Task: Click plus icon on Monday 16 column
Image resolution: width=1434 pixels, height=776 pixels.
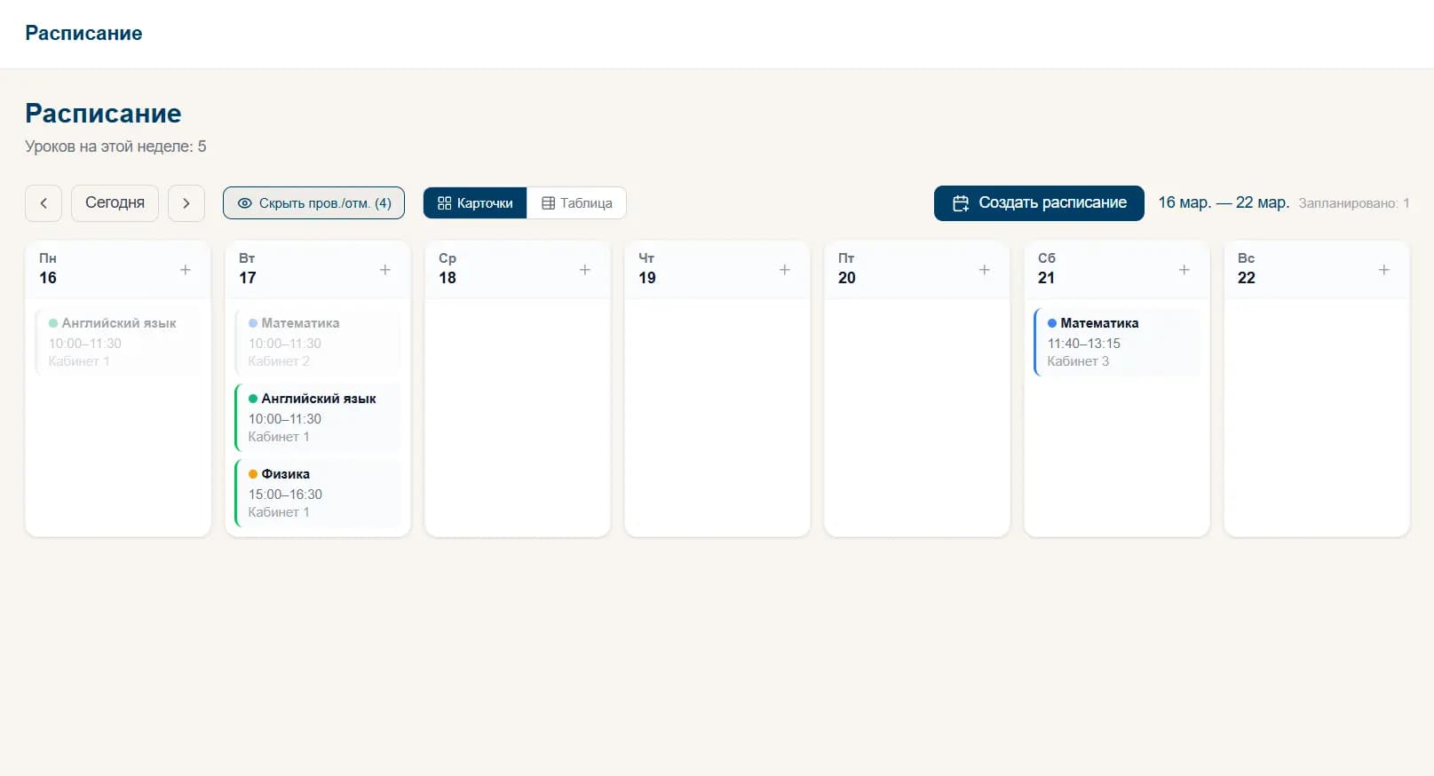Action: tap(186, 270)
